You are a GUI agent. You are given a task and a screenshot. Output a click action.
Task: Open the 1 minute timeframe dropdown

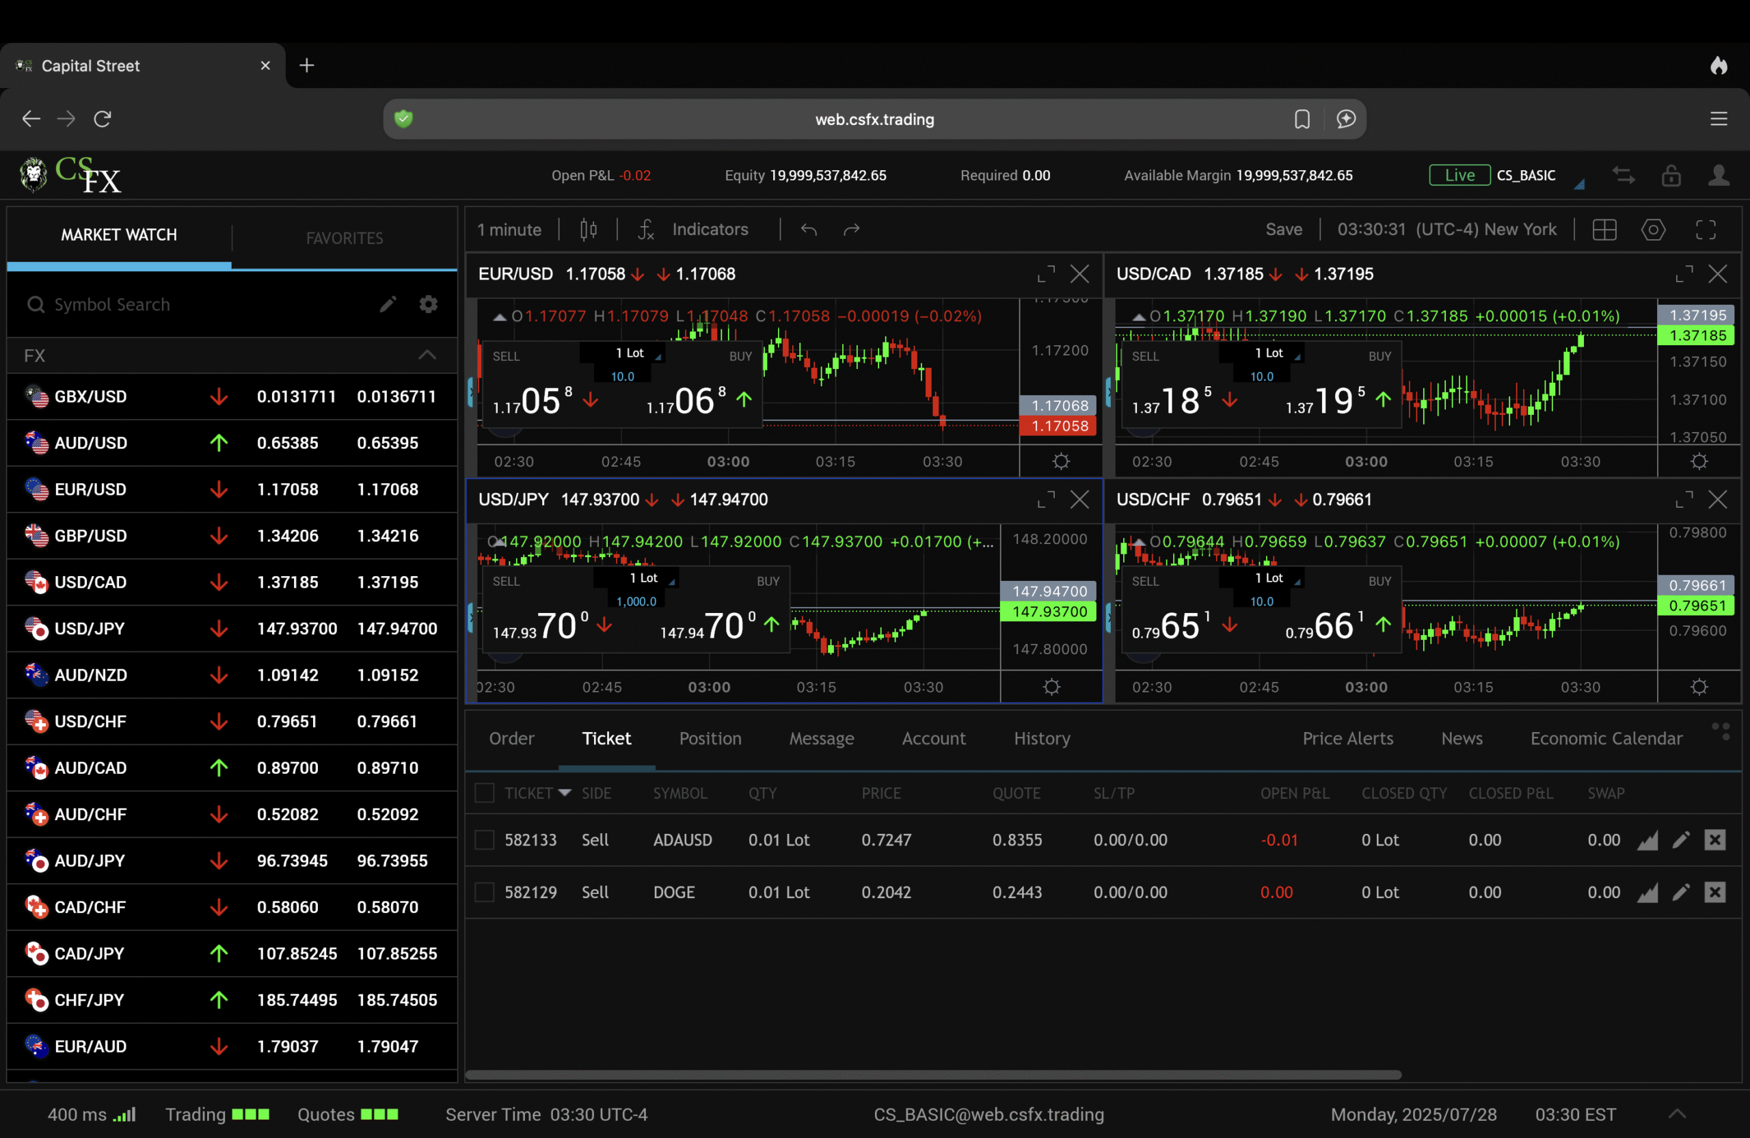tap(509, 230)
